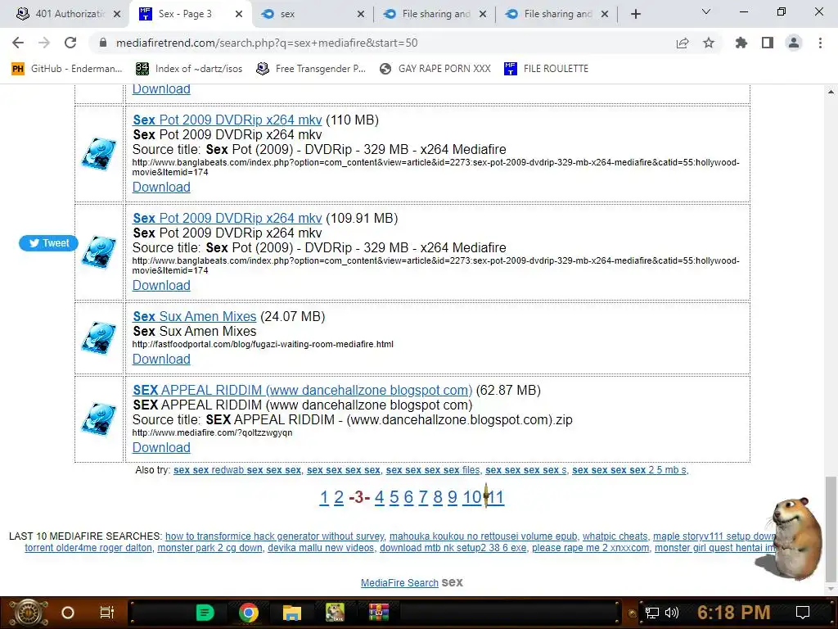838x629 pixels.
Task: Click the disk icon beside 110 MB result
Action: point(99,154)
